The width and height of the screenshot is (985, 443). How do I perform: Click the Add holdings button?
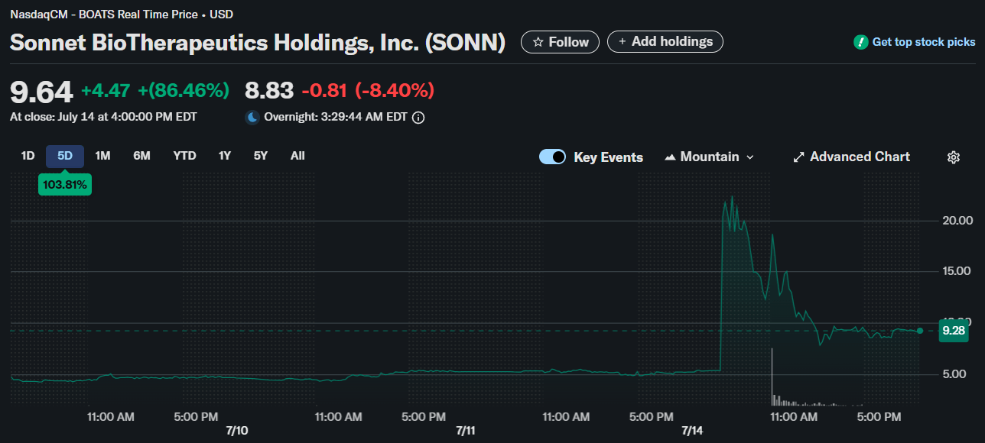tap(665, 42)
